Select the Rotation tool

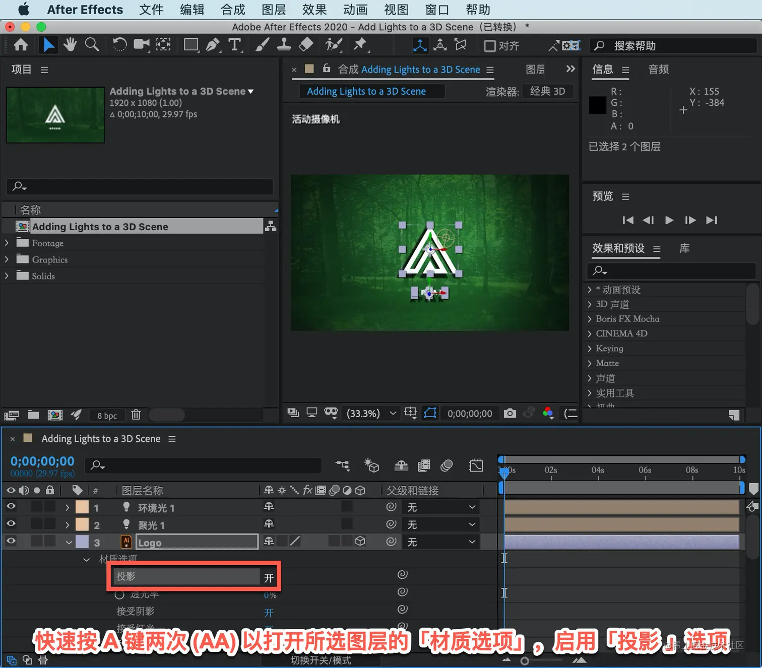[119, 45]
